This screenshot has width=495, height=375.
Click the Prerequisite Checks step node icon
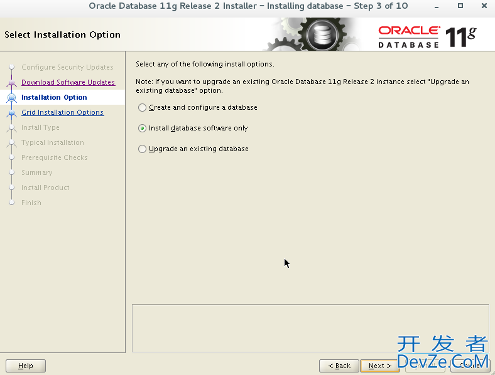pos(12,157)
